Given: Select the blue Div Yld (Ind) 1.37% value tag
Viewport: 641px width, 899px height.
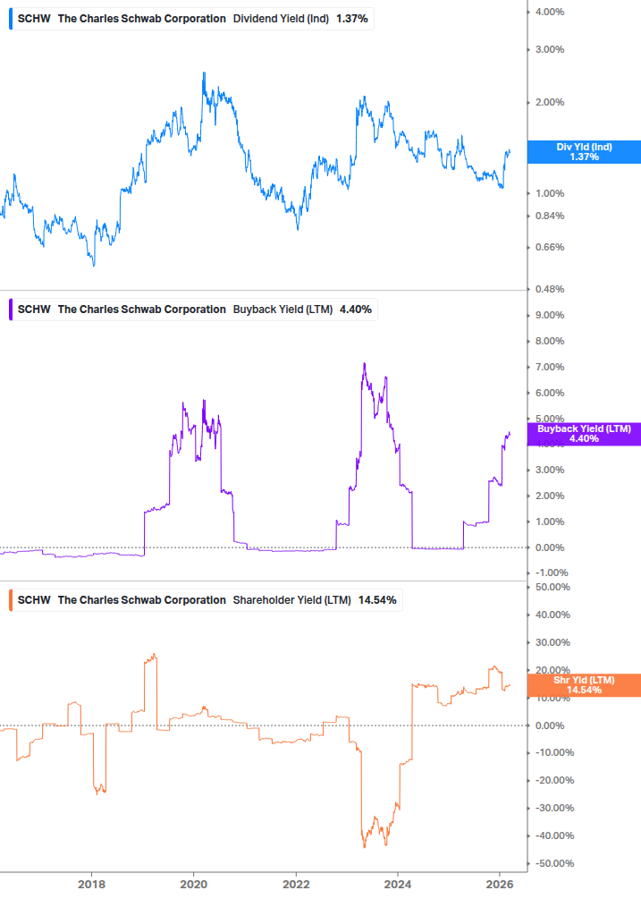Looking at the screenshot, I should click(584, 152).
